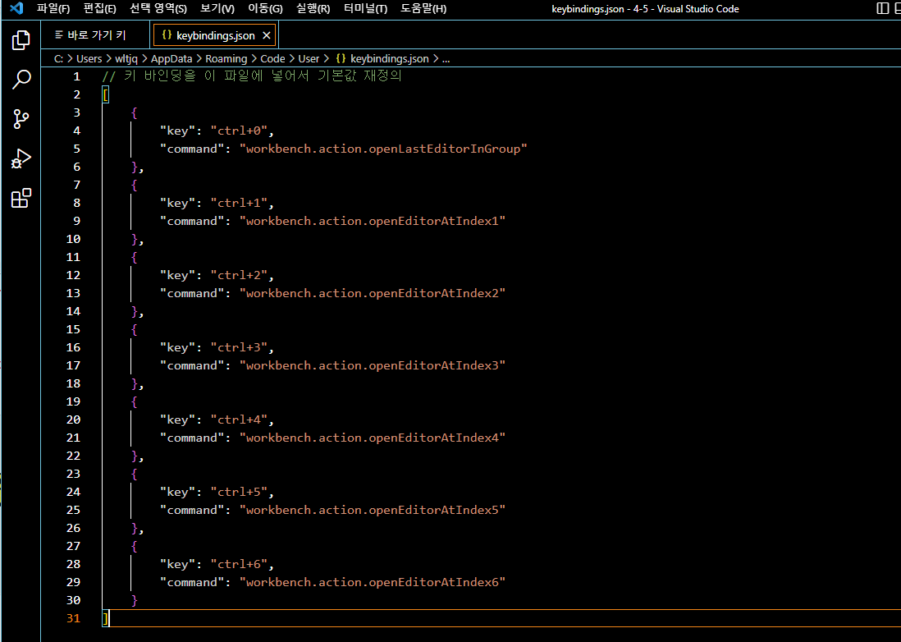Open the 파일(F) menu
This screenshot has width=901, height=642.
tap(53, 9)
